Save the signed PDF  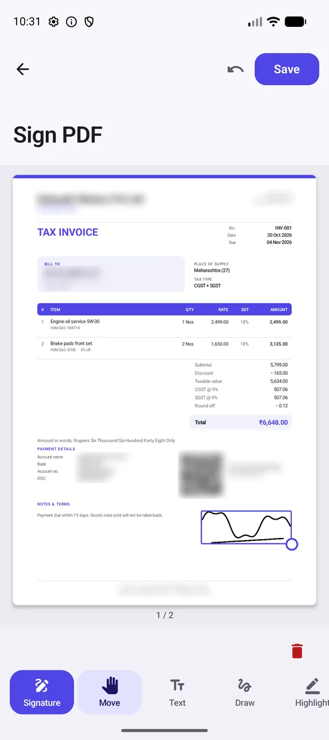[287, 69]
